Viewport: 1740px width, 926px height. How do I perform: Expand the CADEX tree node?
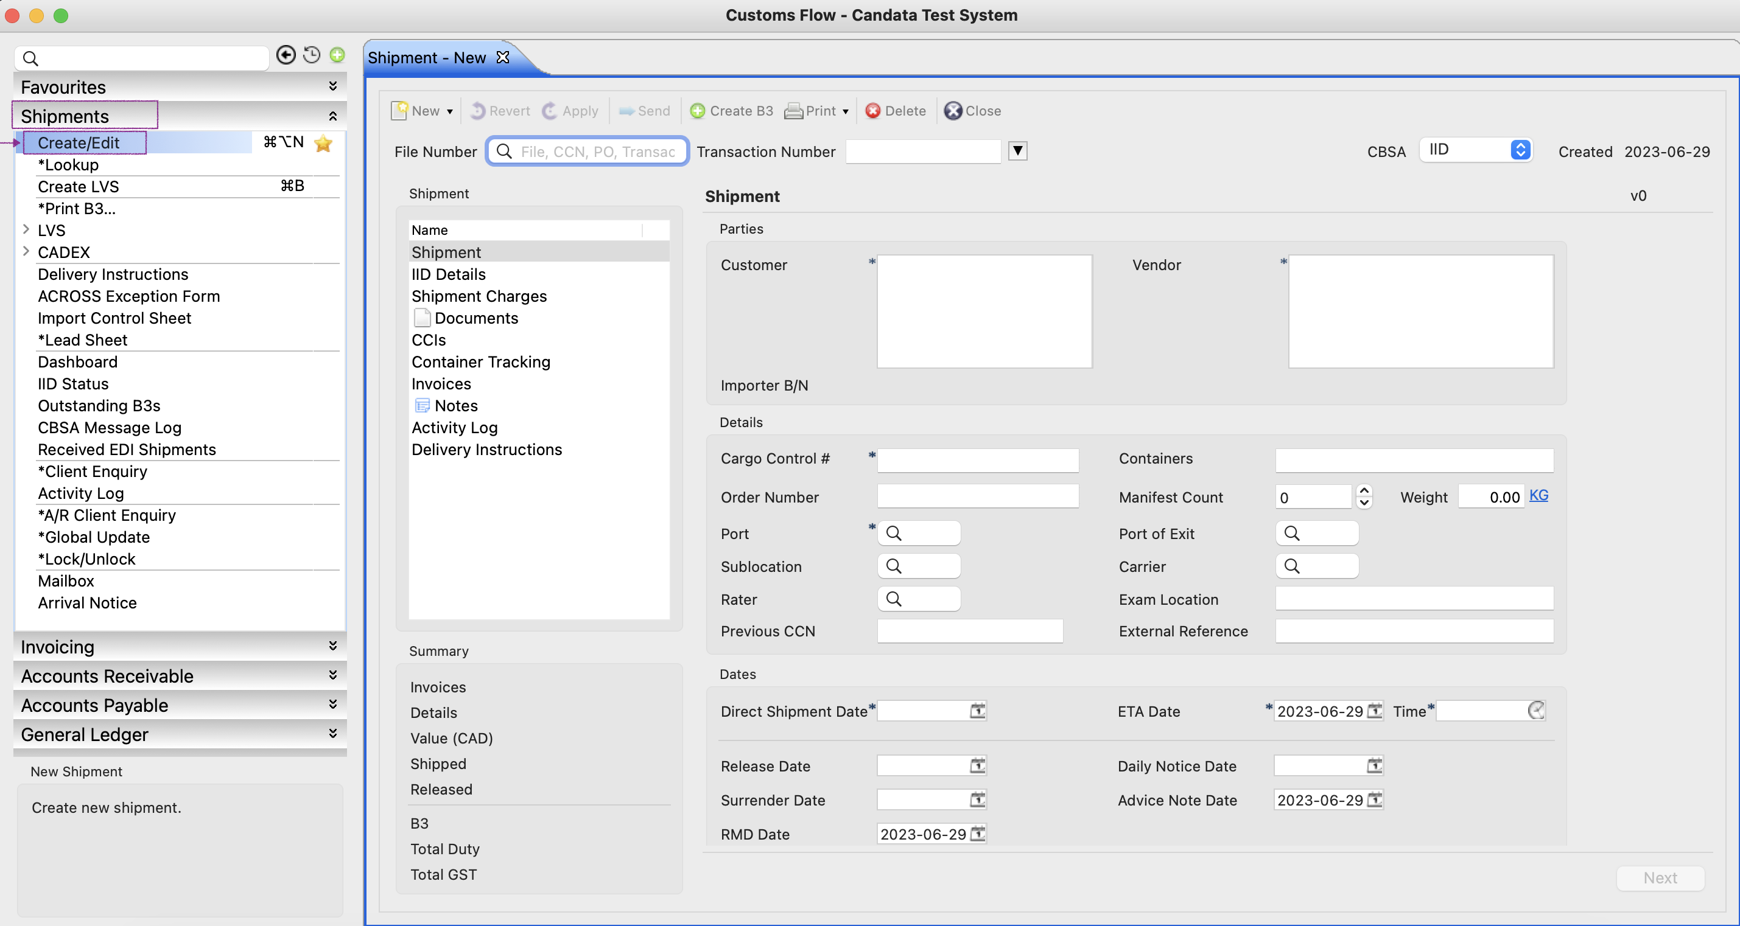26,251
